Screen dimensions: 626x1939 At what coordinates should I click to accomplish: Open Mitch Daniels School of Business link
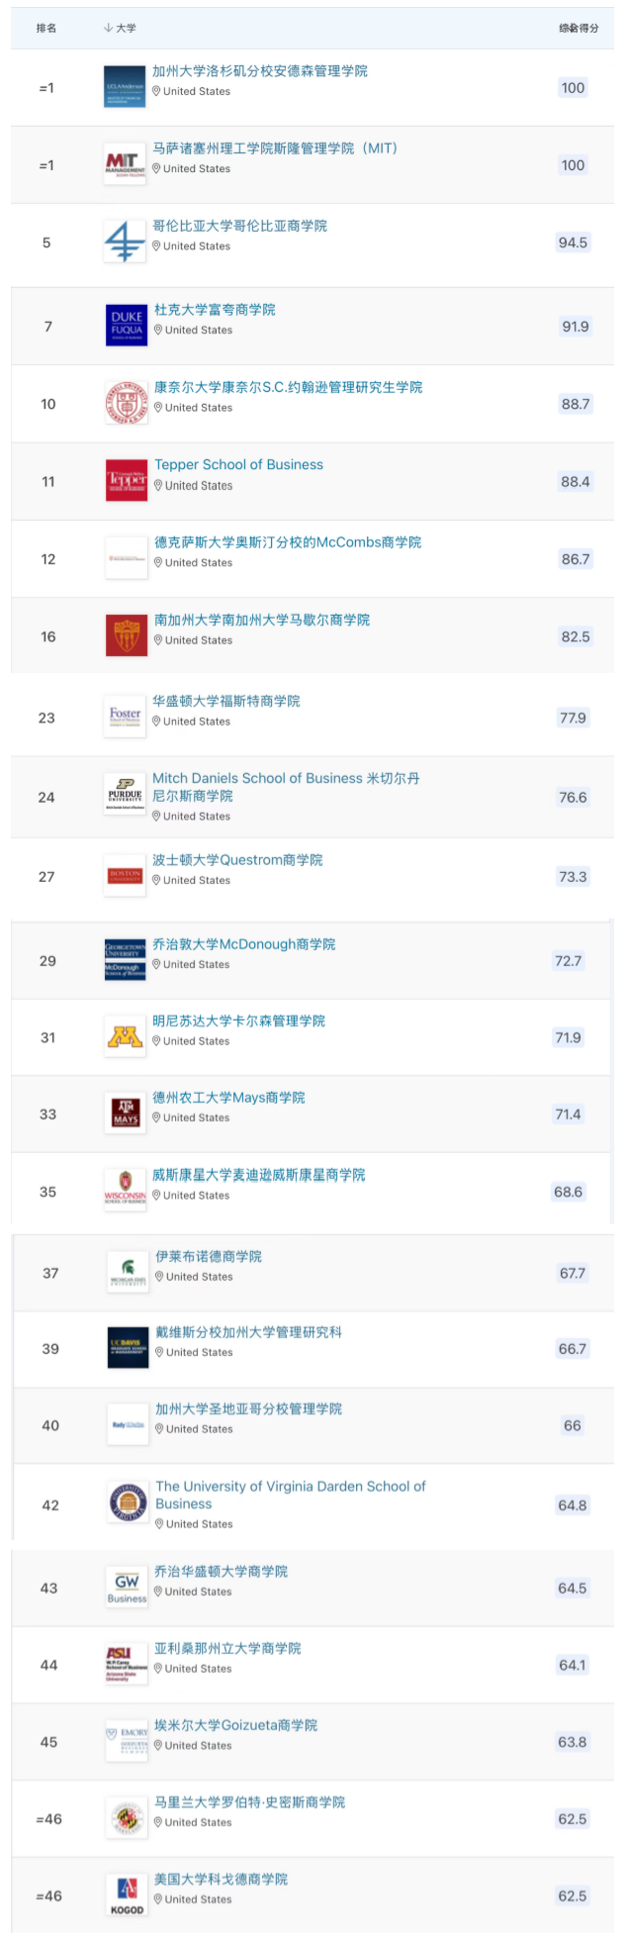pos(286,787)
